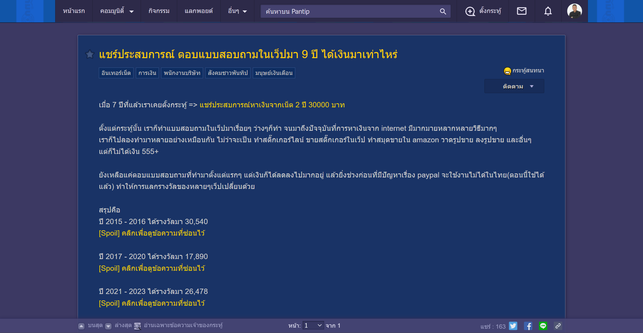Copy the topic link icon
Screen dimensions: 643x333
click(x=558, y=326)
